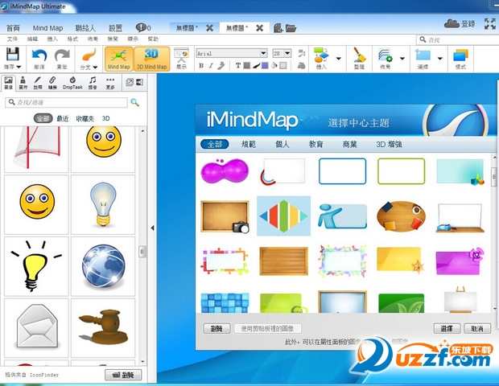Click the 選擇 choose button in dialog

click(x=447, y=328)
